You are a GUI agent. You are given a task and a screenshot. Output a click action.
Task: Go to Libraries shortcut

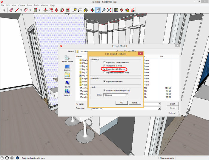67,76
